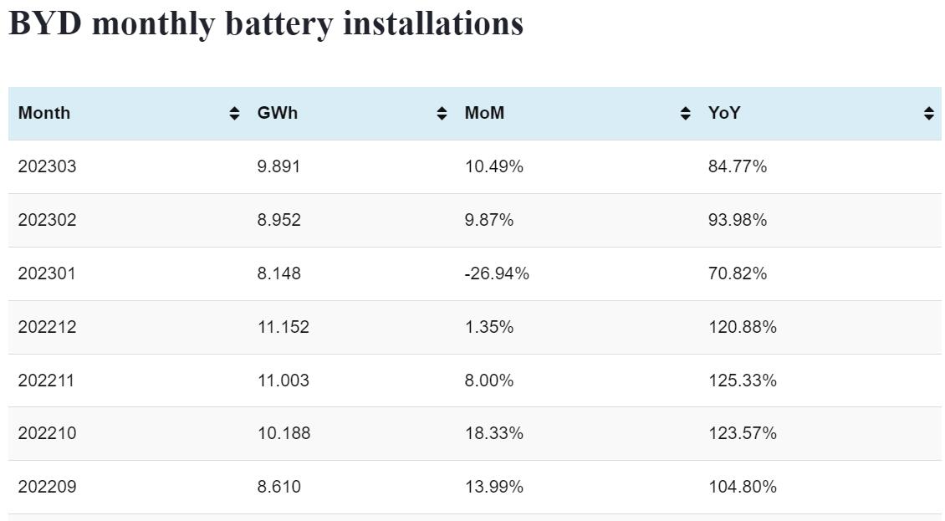This screenshot has height=521, width=945.
Task: Click the 8.952 GWh value
Action: [278, 220]
